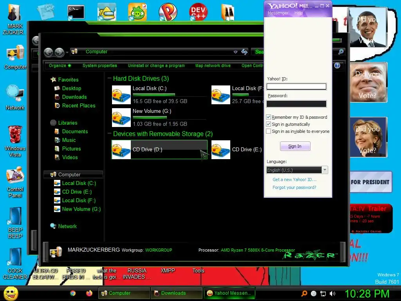Toggle Remember my ID & password
Viewport: 401px width, 301px height.
[x=268, y=117]
